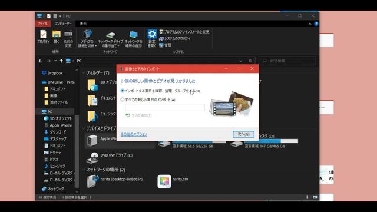
Task: Refresh the PC address bar
Action: [x=250, y=61]
